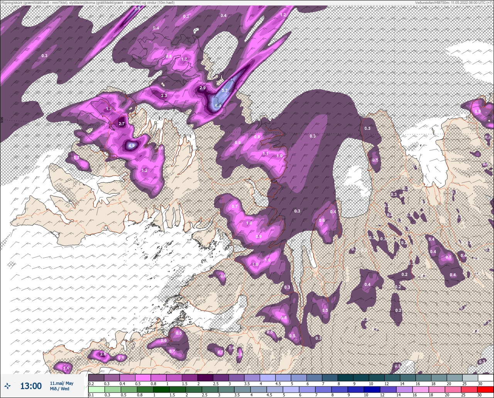Click the 2.3 precipitation value on the map
Screen dimensions: 494x398
click(164, 95)
